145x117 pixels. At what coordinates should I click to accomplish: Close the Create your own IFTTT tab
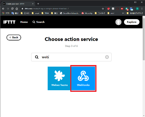[x=33, y=4]
